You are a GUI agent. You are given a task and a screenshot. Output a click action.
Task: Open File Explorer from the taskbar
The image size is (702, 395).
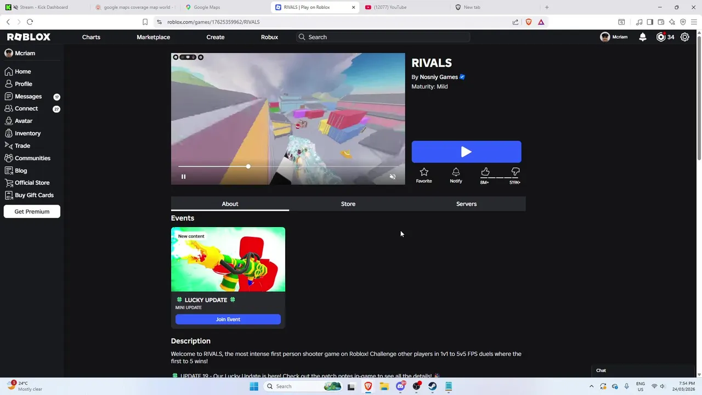384,386
